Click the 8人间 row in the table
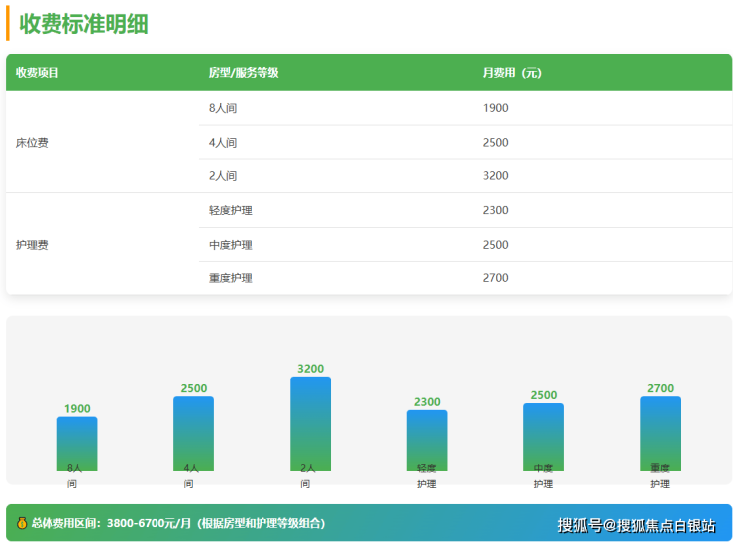733x542 pixels. [x=223, y=108]
